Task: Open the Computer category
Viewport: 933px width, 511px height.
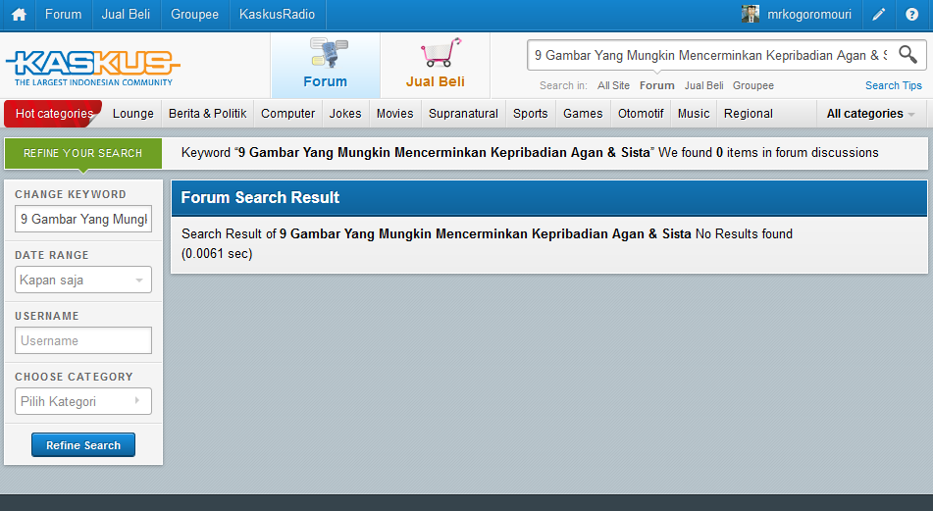Action: (x=288, y=114)
